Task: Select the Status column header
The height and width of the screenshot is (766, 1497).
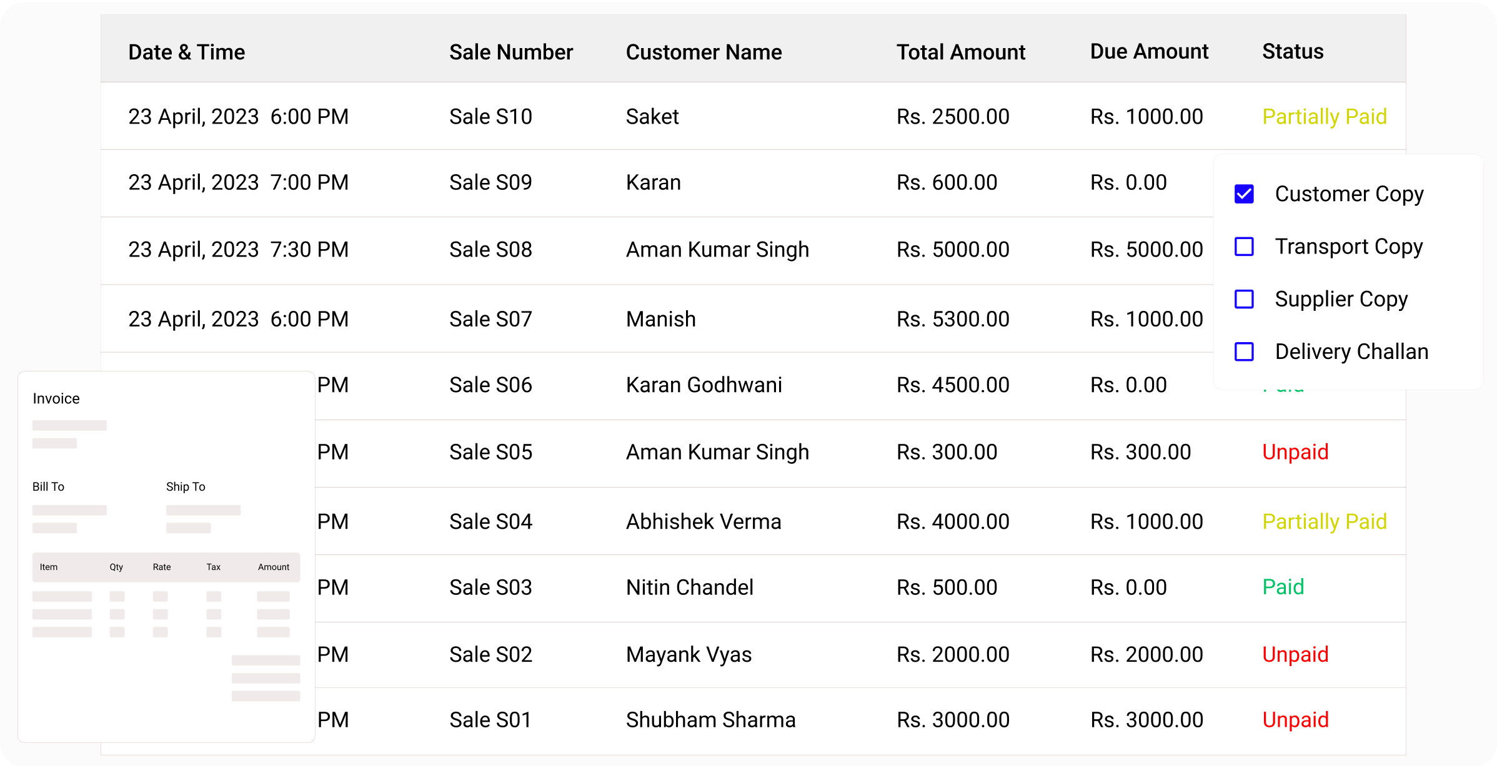Action: (x=1292, y=52)
